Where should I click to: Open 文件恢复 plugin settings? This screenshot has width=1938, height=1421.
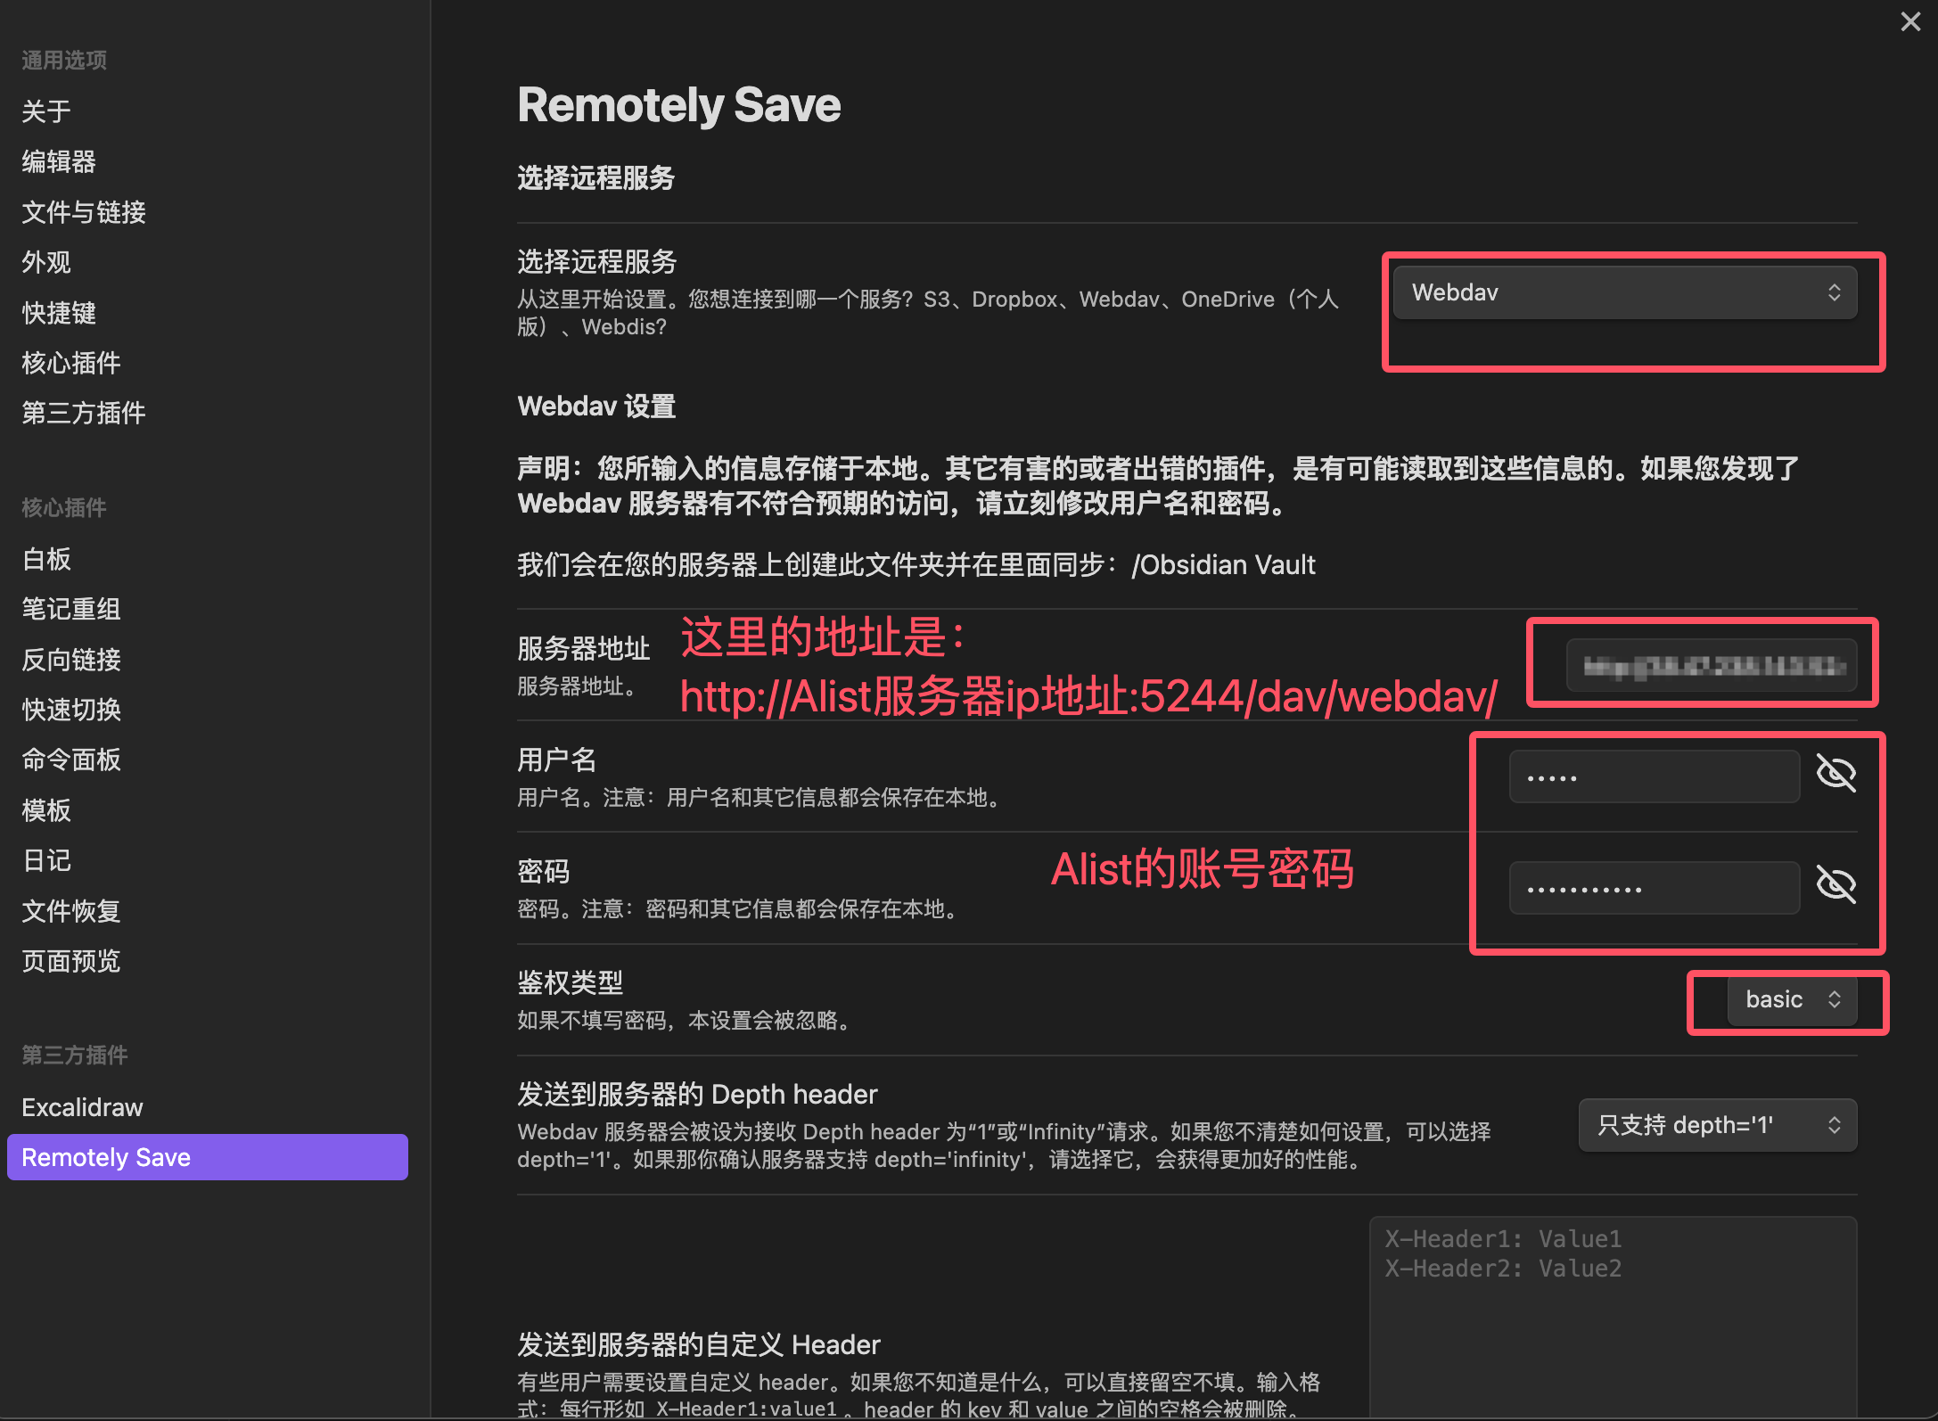tap(207, 911)
